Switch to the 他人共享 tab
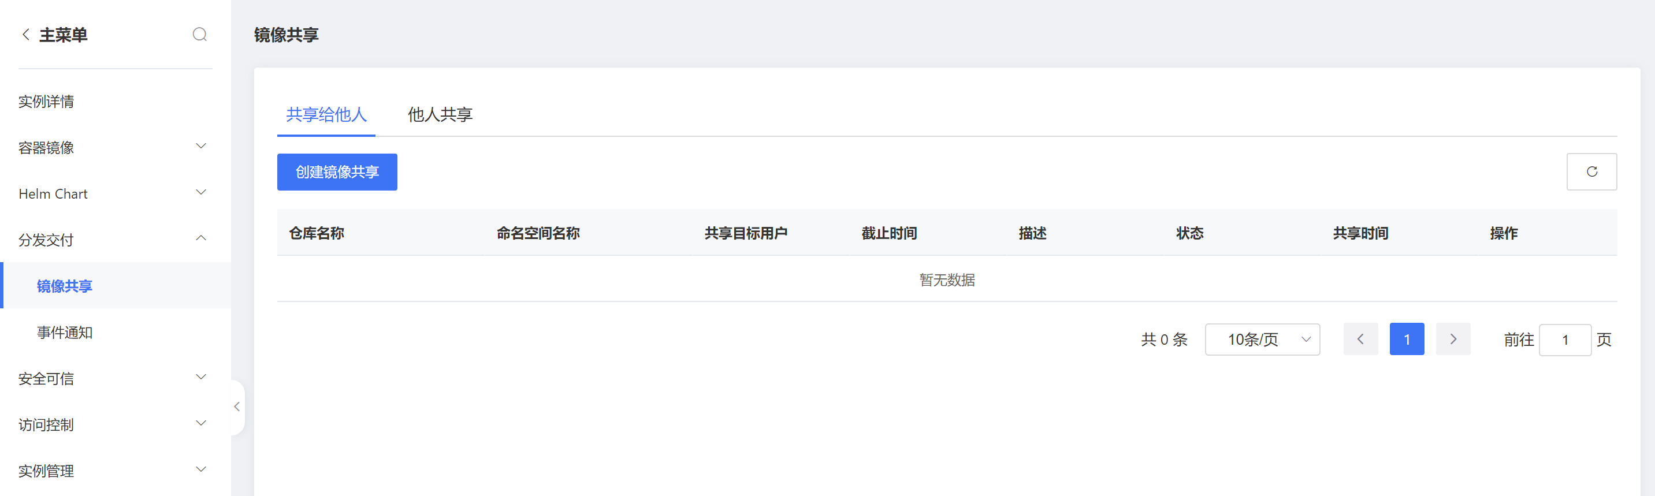1655x496 pixels. coord(440,114)
